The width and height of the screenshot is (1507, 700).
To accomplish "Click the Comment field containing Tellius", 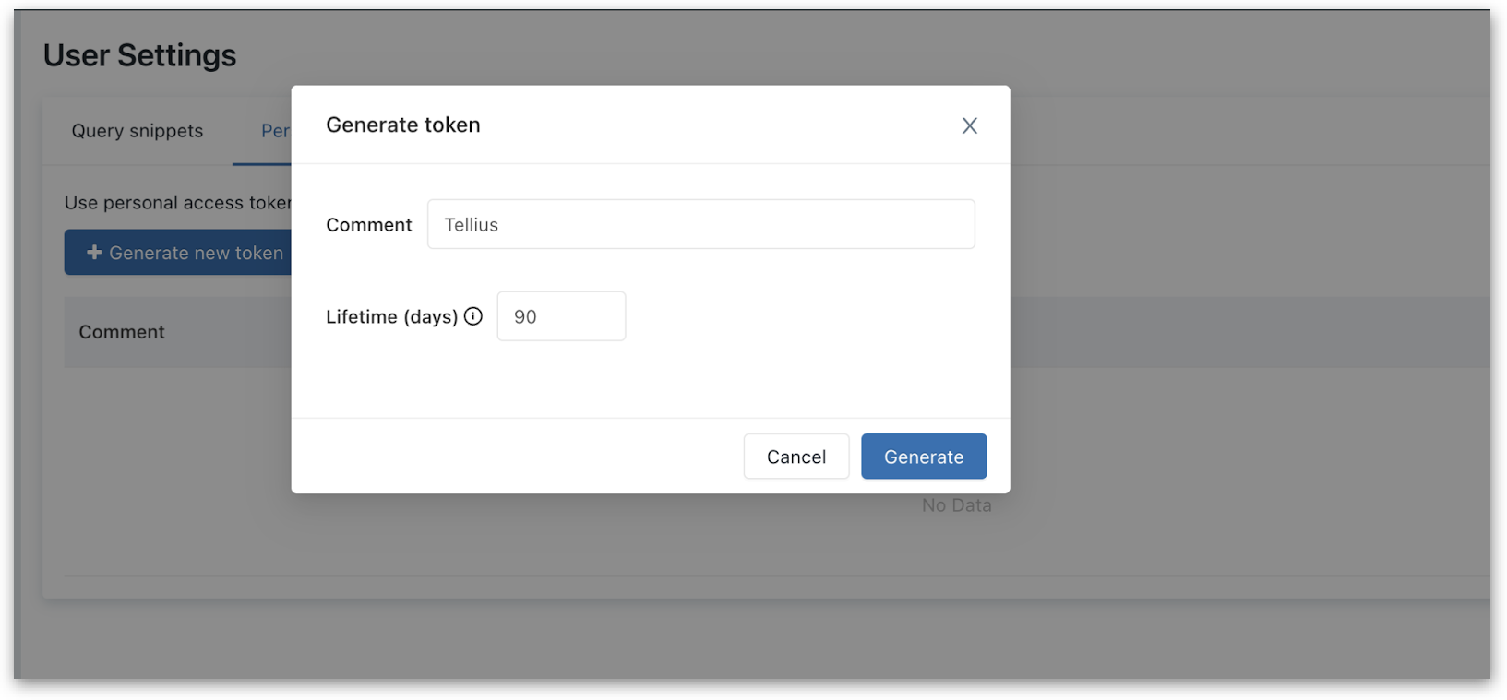I will click(700, 224).
